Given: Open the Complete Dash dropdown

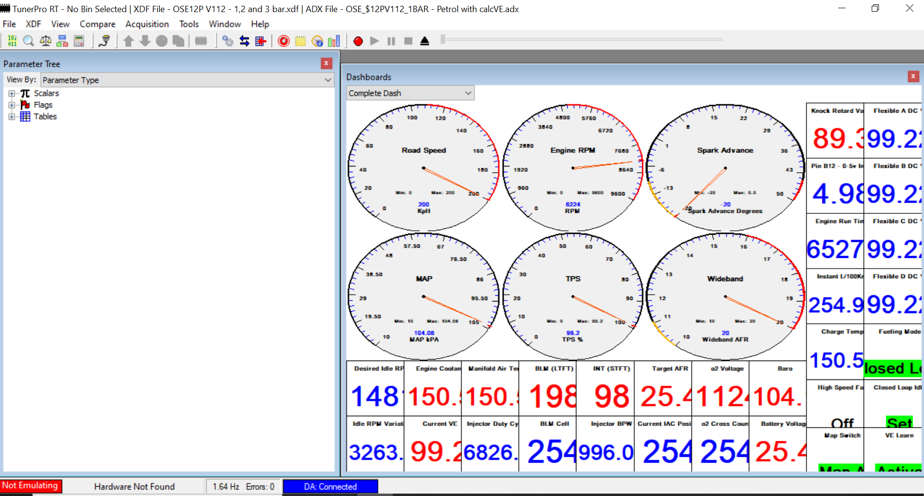Looking at the screenshot, I should coord(410,93).
